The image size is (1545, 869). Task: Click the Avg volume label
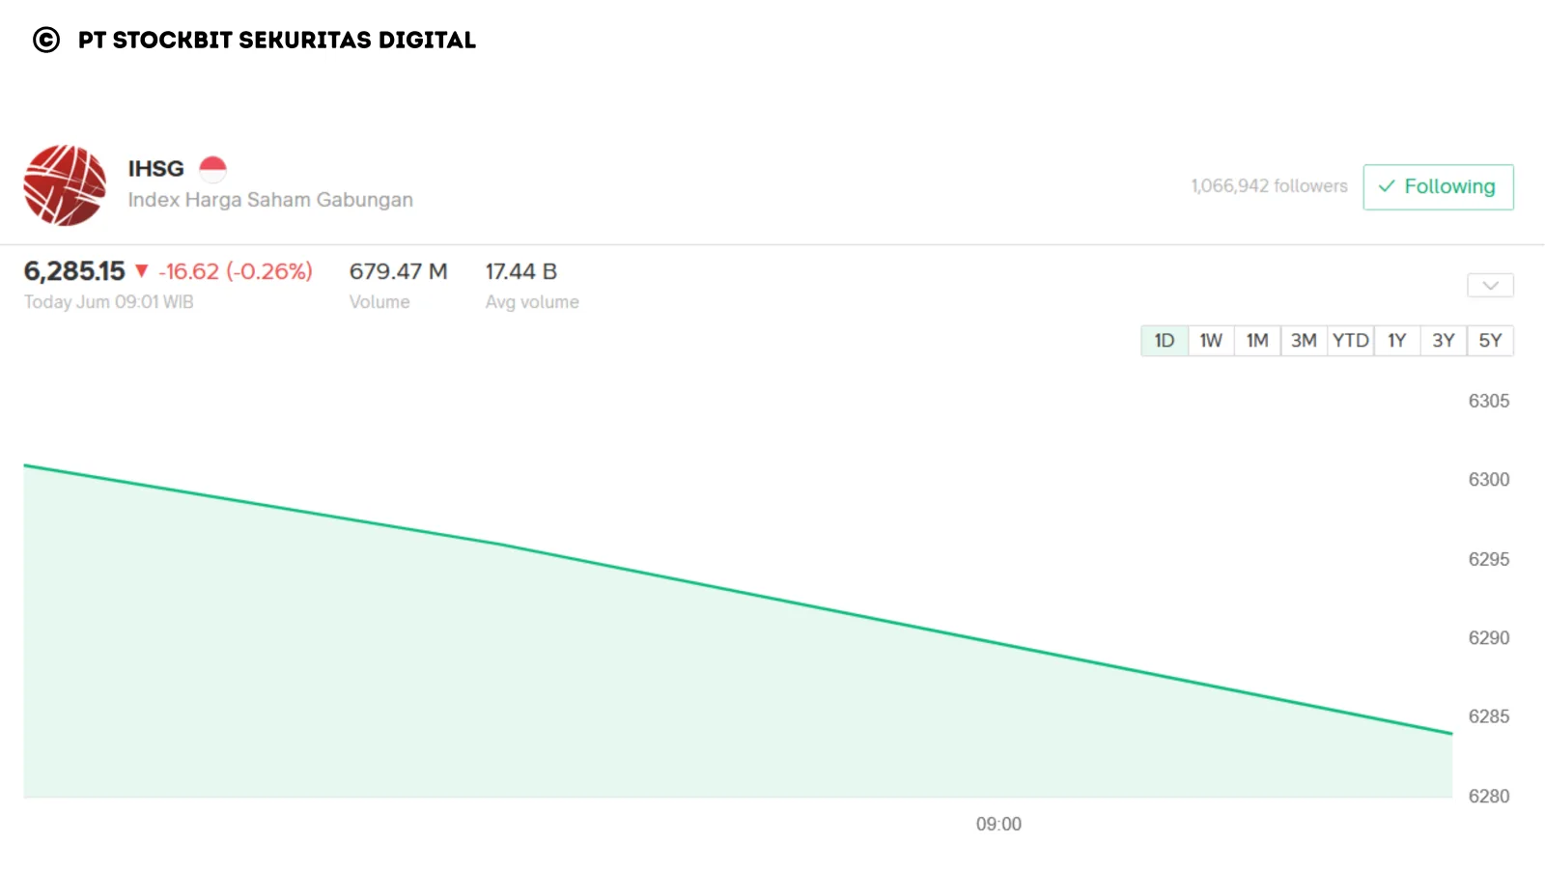532,302
